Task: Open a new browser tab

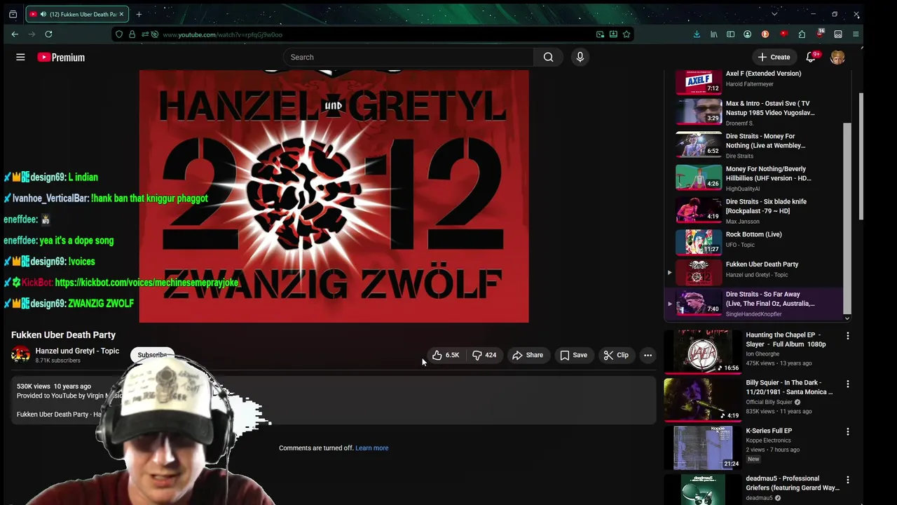Action: click(x=139, y=14)
